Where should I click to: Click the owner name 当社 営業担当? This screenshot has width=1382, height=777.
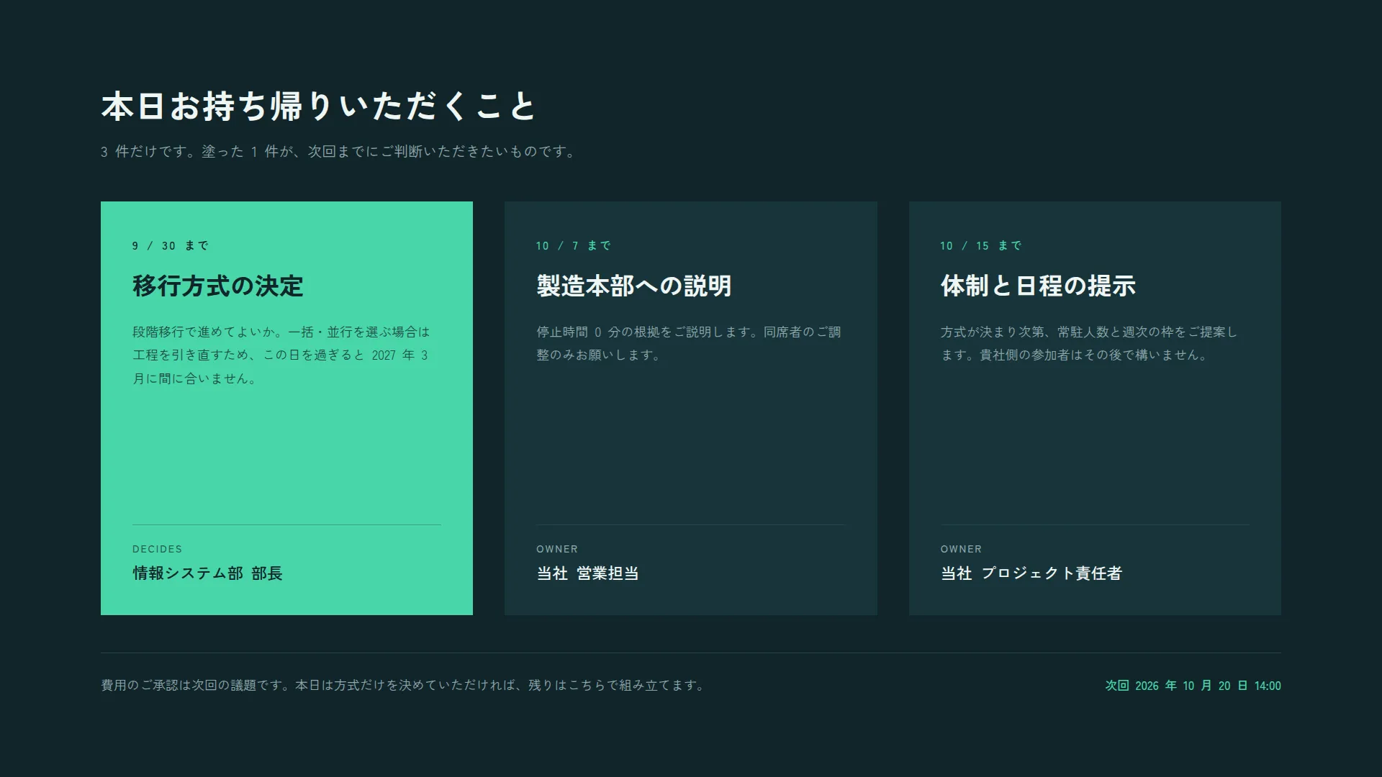[587, 573]
